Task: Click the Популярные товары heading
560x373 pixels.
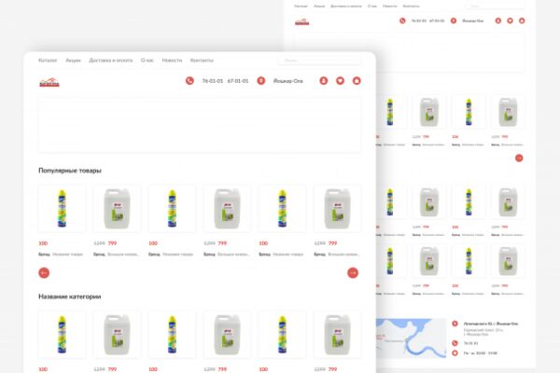Action: click(70, 171)
